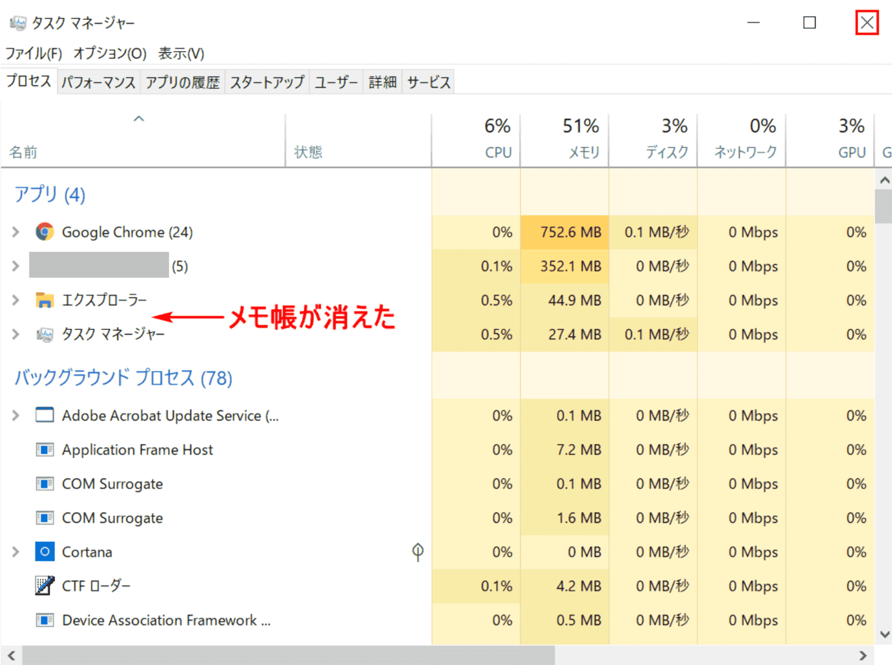Click the 44.9 MB memory cell for エクスプローラー
Image resolution: width=892 pixels, height=665 pixels.
[565, 300]
